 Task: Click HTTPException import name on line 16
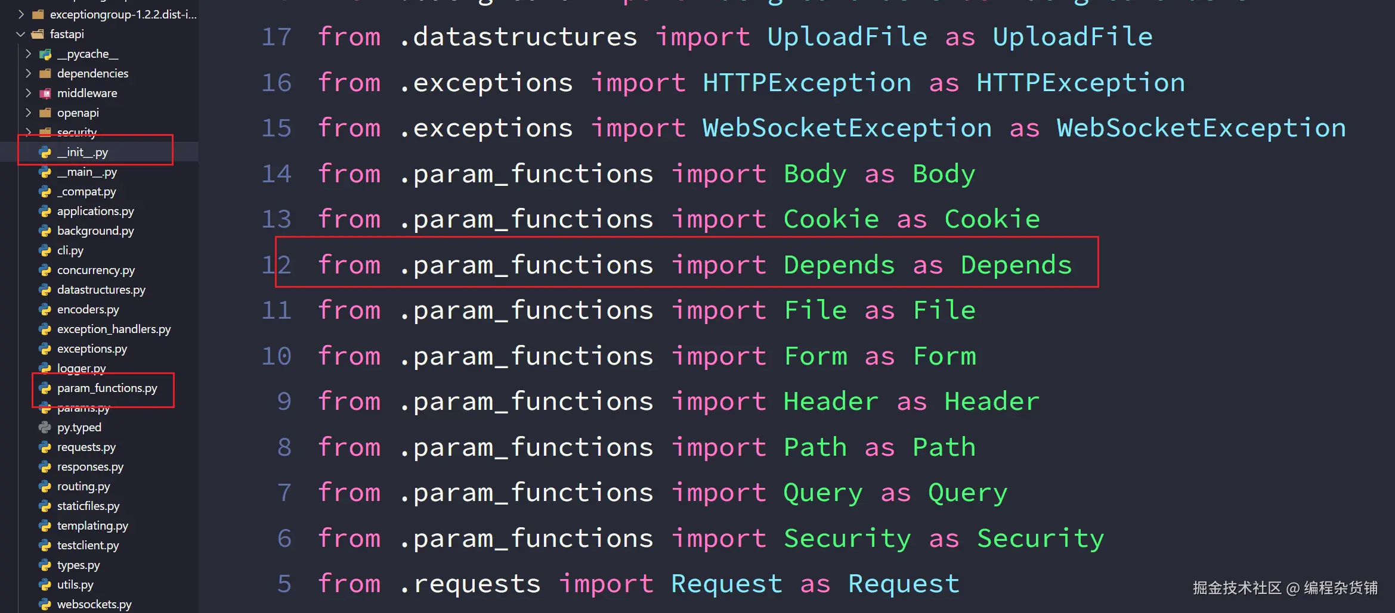pyautogui.click(x=806, y=83)
